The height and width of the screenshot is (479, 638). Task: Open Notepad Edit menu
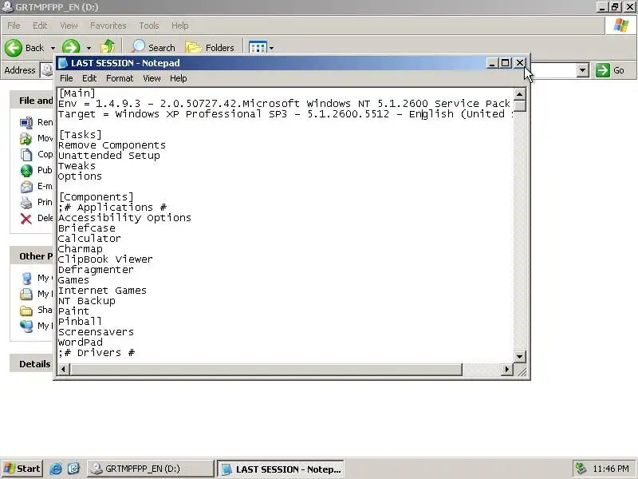click(x=89, y=78)
